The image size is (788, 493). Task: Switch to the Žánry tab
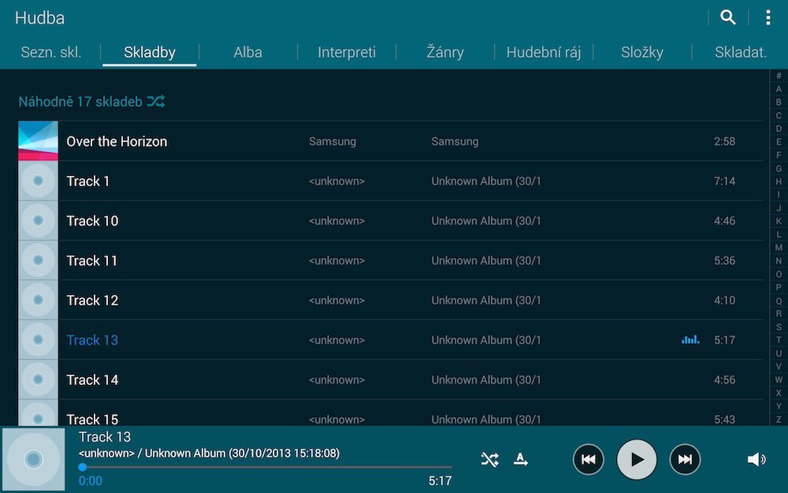click(444, 51)
